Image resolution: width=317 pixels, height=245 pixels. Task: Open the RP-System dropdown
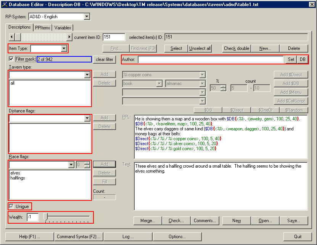87,17
